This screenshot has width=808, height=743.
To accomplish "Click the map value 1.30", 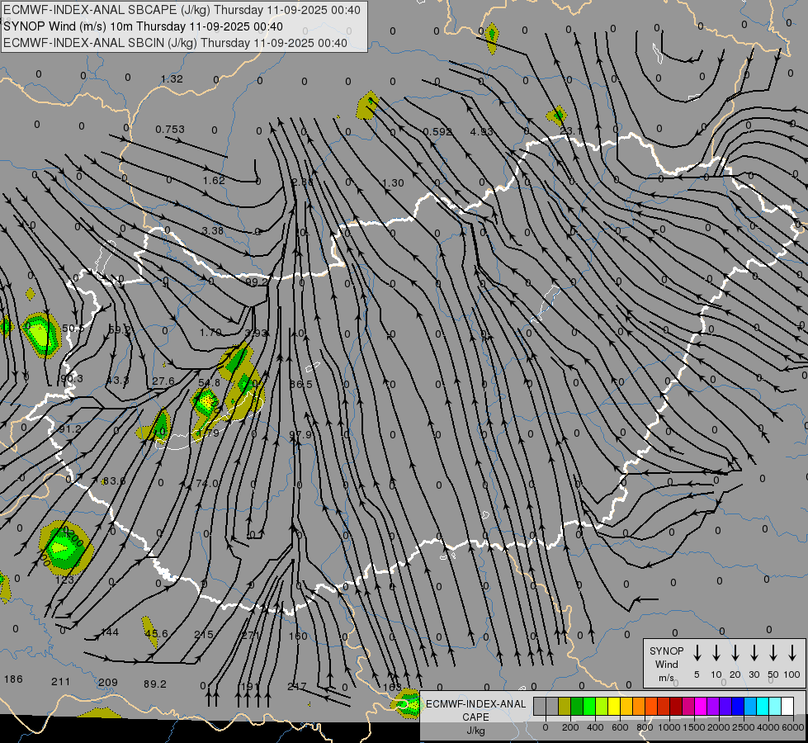I will pyautogui.click(x=393, y=182).
